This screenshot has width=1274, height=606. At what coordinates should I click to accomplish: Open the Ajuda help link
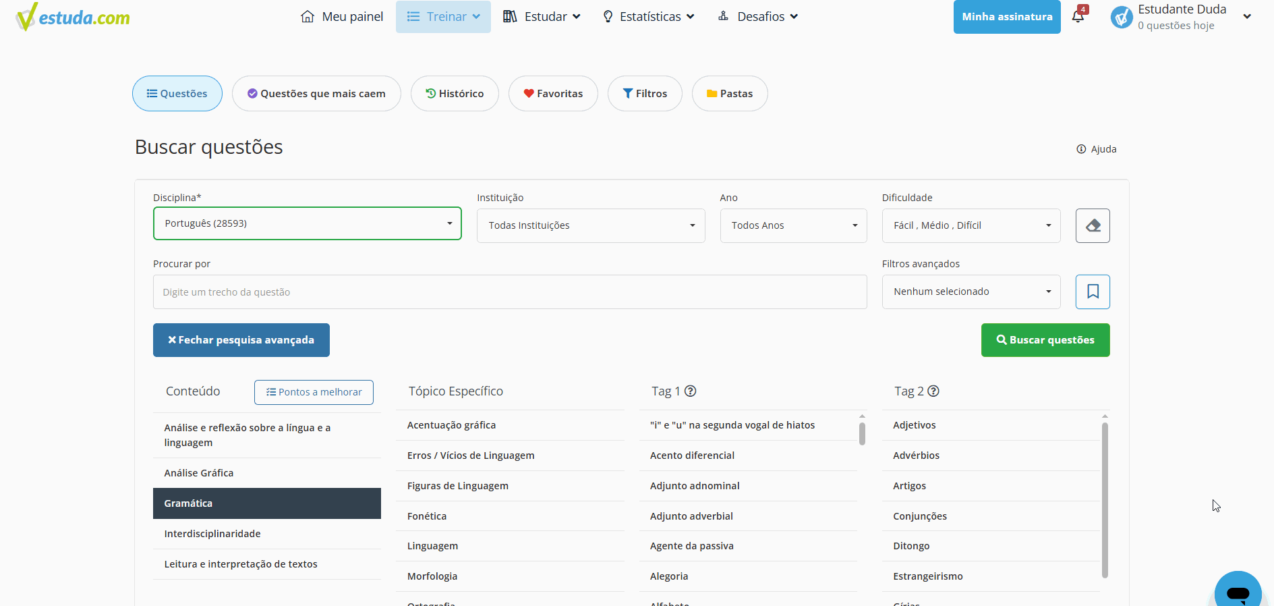pyautogui.click(x=1097, y=149)
